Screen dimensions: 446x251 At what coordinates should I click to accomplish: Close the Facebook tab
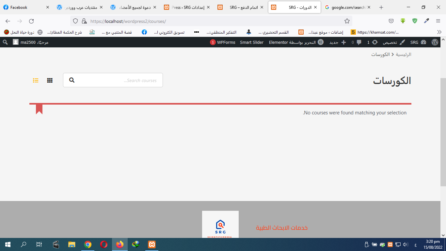coord(48,7)
